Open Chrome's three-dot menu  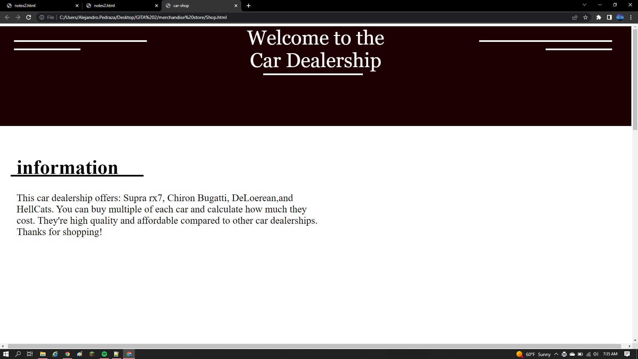[631, 17]
